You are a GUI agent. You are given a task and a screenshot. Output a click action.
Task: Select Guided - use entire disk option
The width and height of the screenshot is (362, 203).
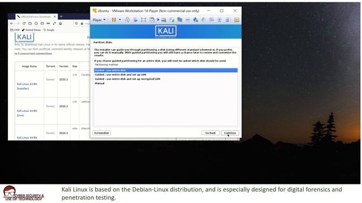click(x=166, y=70)
